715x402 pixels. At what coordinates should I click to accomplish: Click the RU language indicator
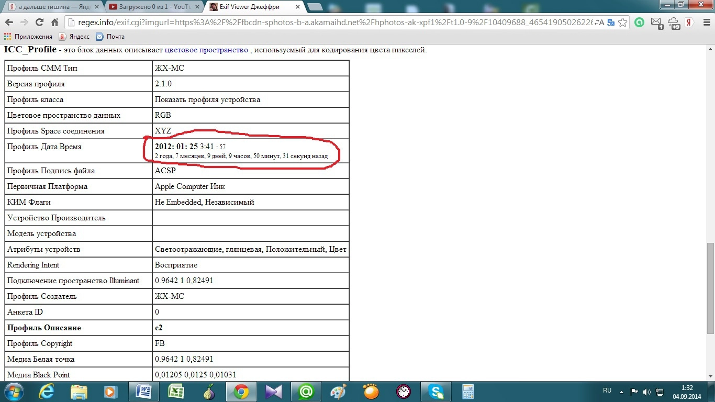pyautogui.click(x=607, y=391)
